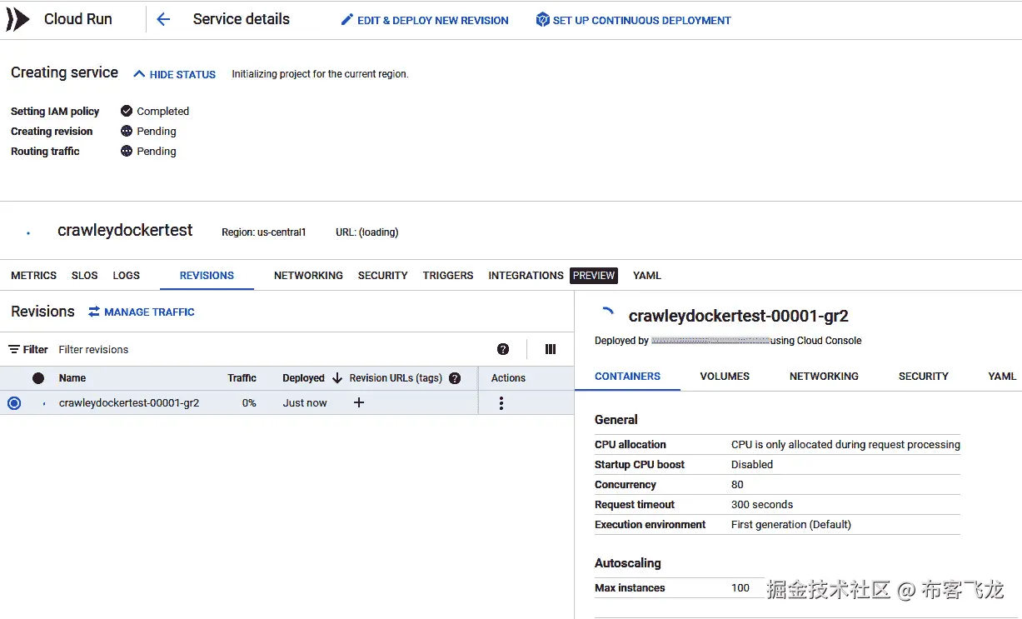This screenshot has width=1022, height=619.
Task: Open the service Security tab
Action: 383,275
